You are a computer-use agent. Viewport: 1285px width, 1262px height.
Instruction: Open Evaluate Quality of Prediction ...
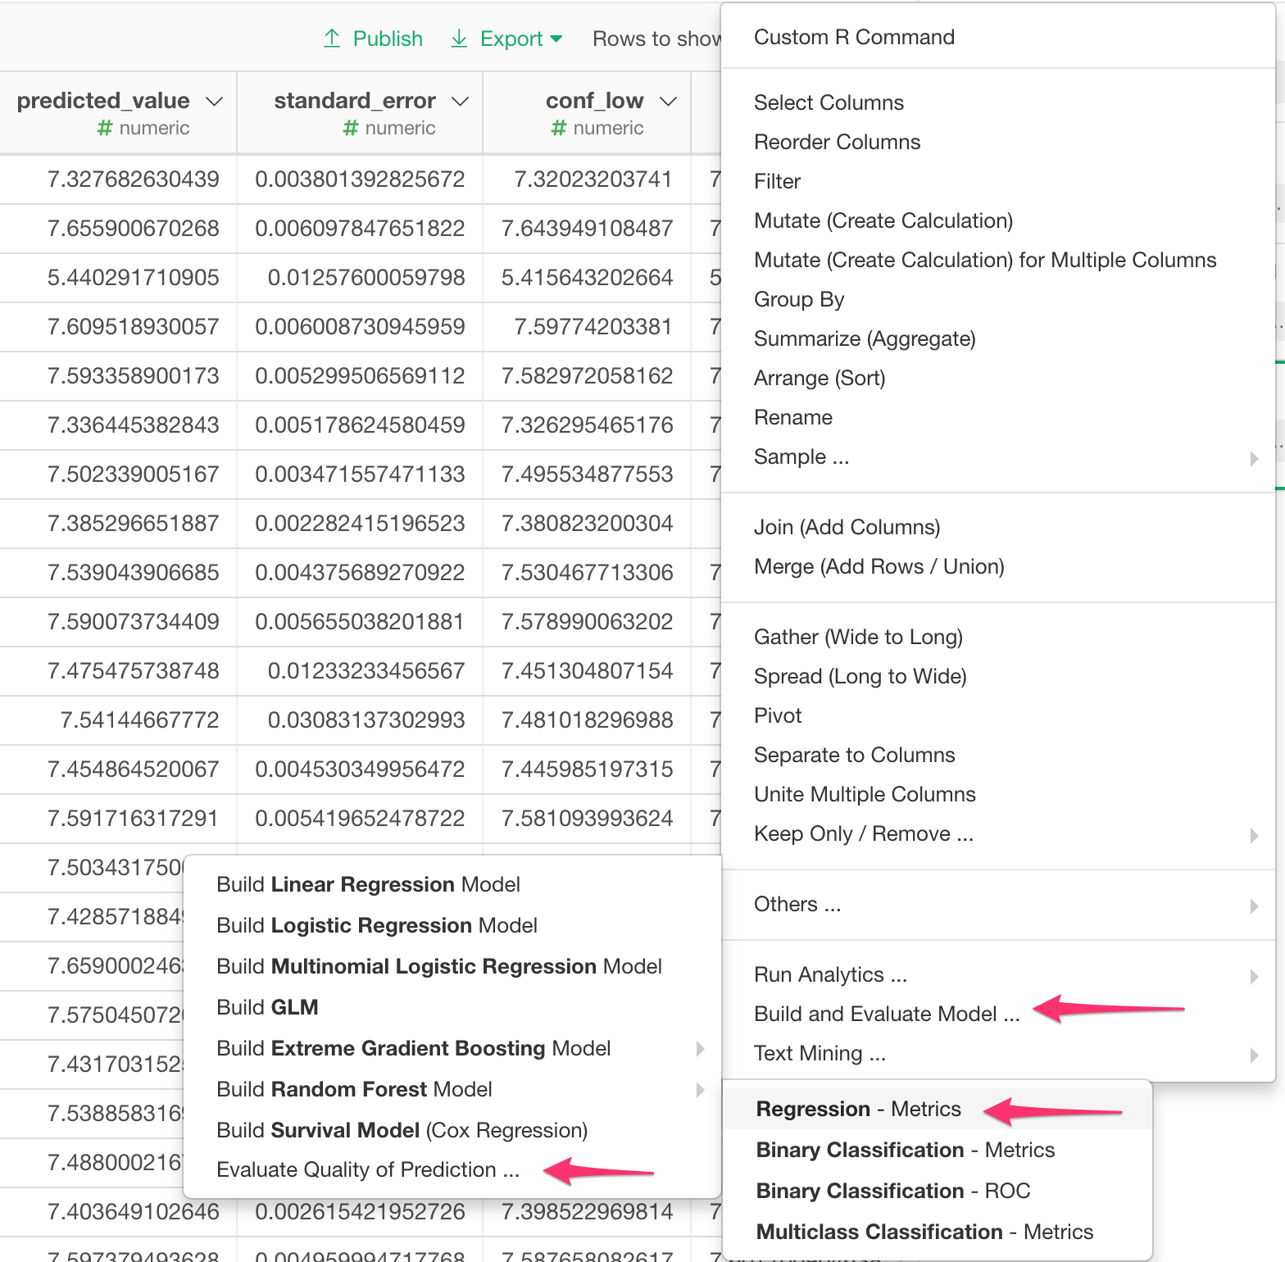point(368,1169)
